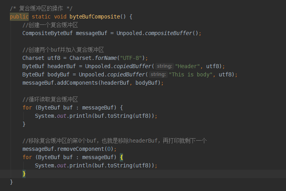Click the "This is body" string literal

coord(191,74)
